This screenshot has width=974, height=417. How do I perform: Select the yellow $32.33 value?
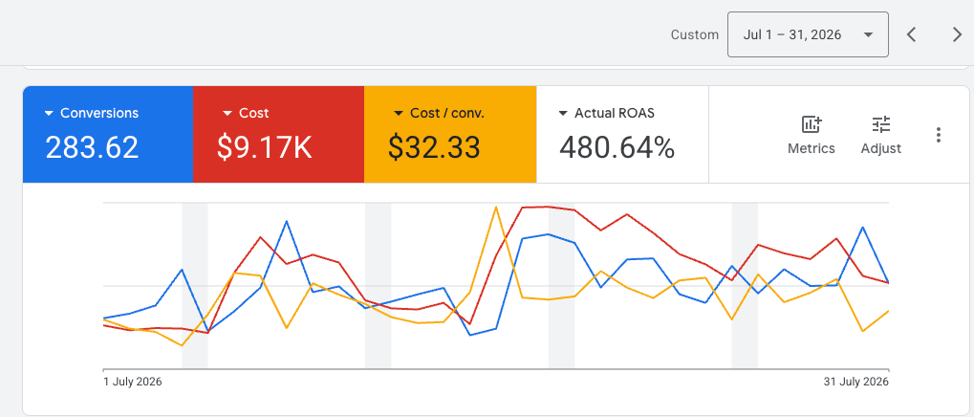pos(434,147)
